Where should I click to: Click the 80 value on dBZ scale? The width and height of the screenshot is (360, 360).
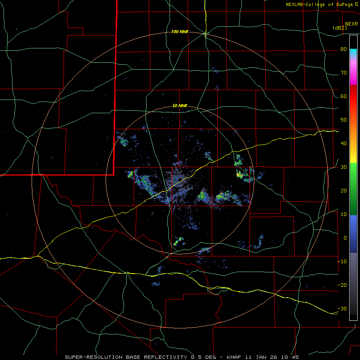344,49
